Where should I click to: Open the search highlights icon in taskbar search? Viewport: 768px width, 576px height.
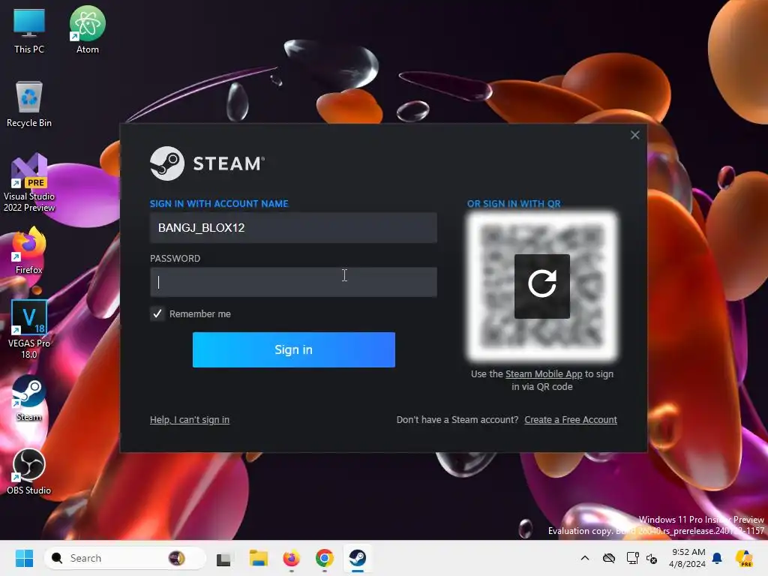click(177, 558)
